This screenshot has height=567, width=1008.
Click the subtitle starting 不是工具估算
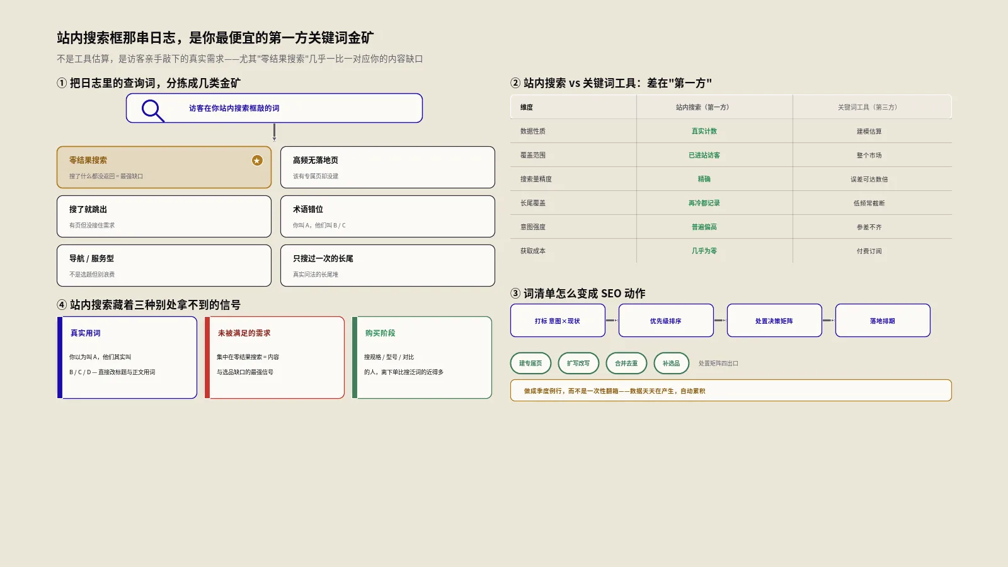(x=240, y=59)
